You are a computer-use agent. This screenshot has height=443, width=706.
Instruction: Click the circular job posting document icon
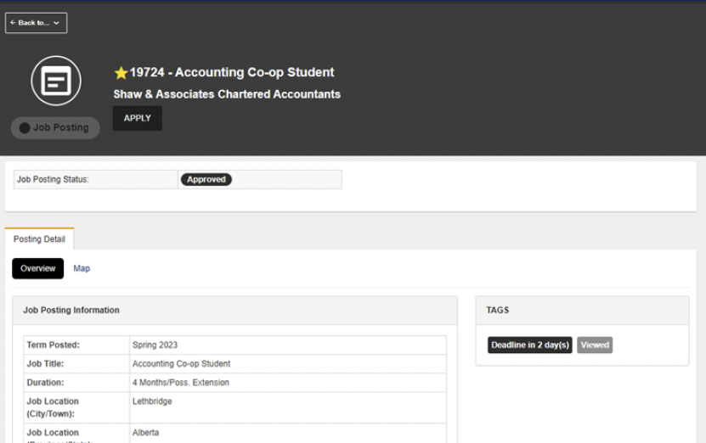(56, 81)
